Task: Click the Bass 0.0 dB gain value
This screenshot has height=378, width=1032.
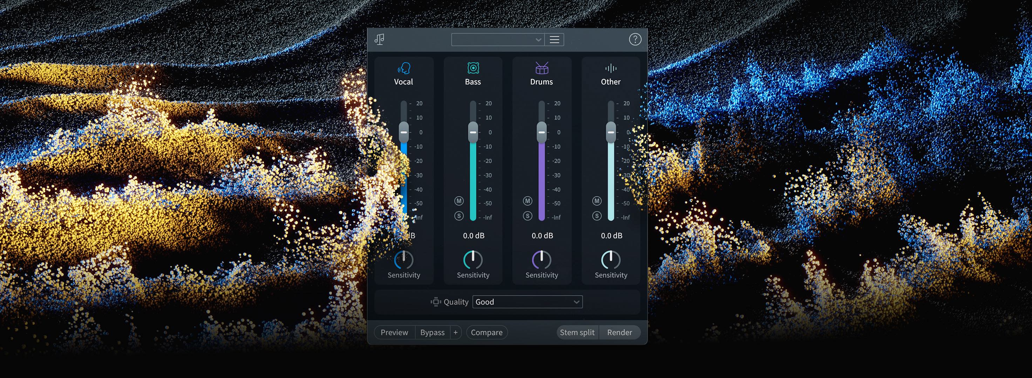Action: point(474,236)
